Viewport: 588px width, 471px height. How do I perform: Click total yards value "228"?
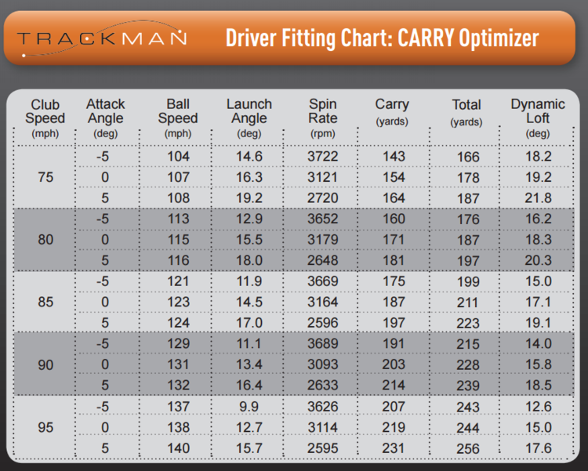pos(467,365)
